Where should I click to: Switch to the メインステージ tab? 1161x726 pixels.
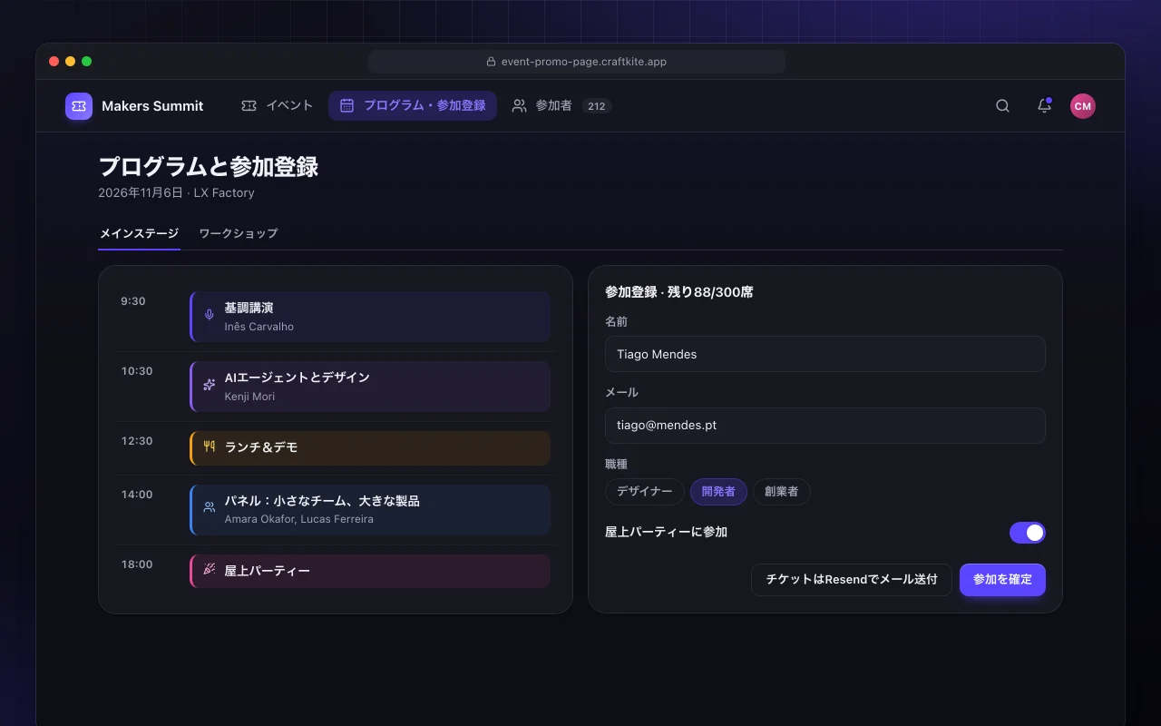139,233
